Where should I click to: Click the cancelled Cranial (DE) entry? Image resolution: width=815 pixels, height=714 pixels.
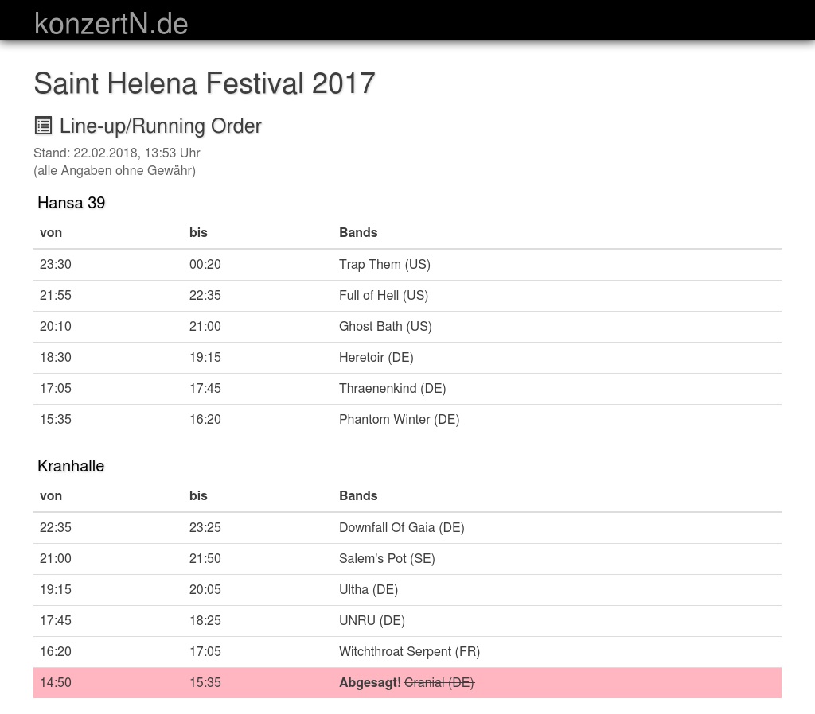pos(439,682)
